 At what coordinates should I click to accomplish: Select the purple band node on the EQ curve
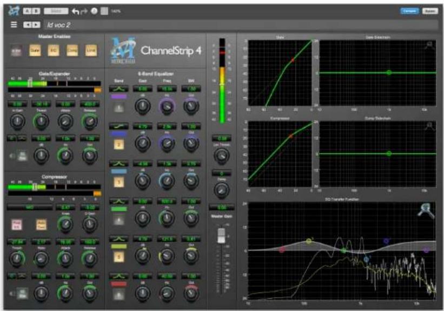click(x=426, y=250)
